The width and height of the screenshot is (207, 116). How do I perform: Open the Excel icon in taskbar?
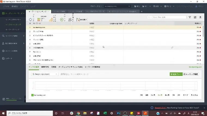[105, 113]
